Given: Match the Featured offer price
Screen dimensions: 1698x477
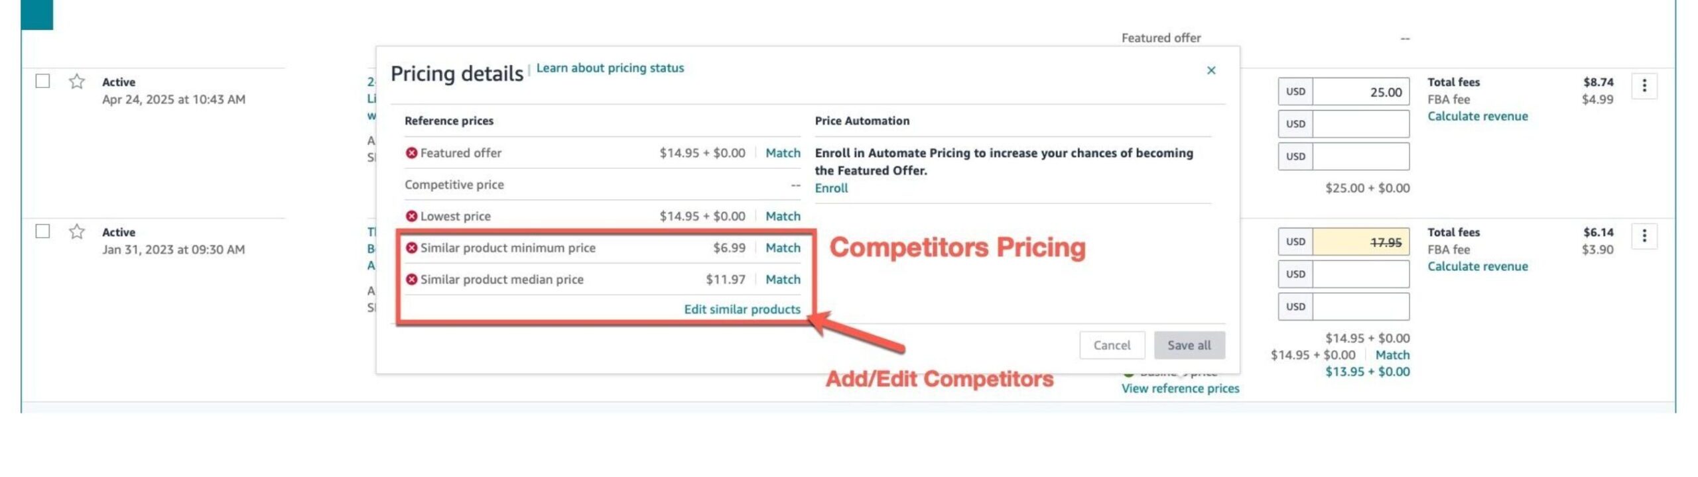Looking at the screenshot, I should (x=783, y=153).
